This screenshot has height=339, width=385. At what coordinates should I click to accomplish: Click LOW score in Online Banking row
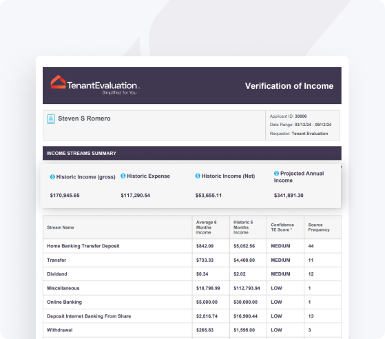point(276,302)
